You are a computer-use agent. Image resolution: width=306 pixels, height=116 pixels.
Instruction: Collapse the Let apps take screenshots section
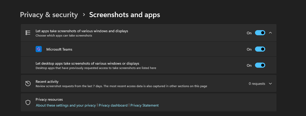(270, 33)
